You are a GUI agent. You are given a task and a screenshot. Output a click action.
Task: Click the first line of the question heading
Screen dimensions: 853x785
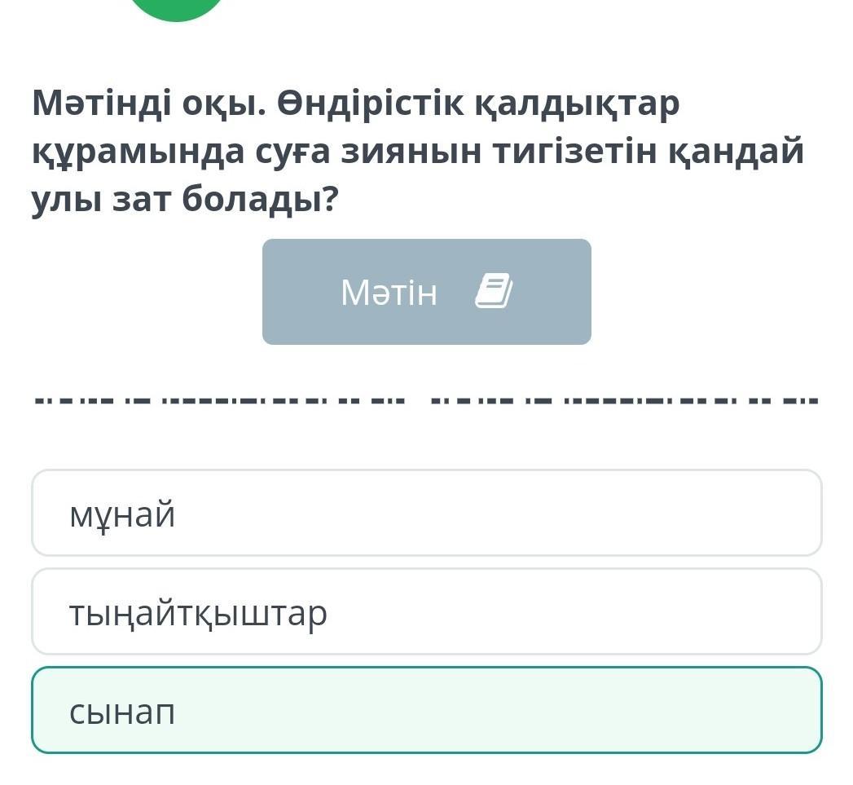(355, 104)
